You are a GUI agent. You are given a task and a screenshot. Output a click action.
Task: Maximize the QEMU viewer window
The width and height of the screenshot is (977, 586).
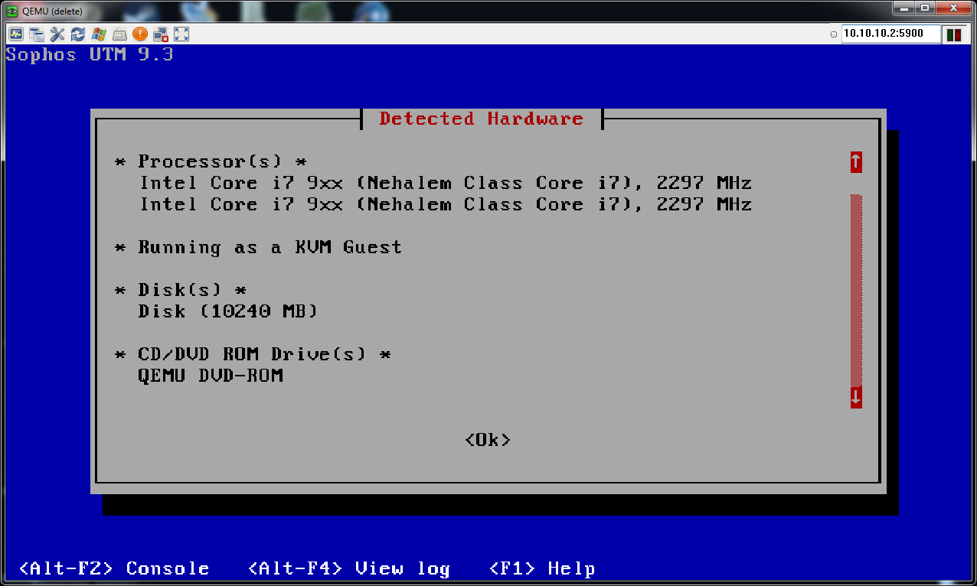point(925,8)
